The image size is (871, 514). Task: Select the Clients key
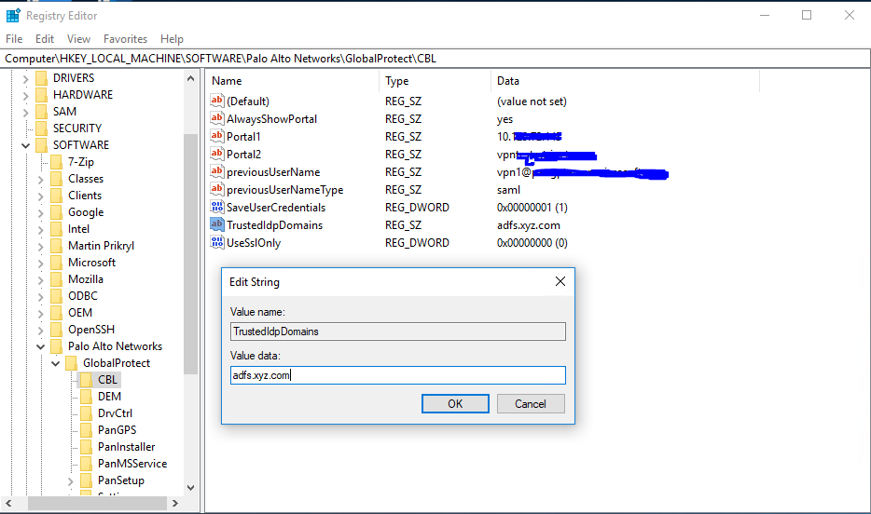click(x=85, y=196)
